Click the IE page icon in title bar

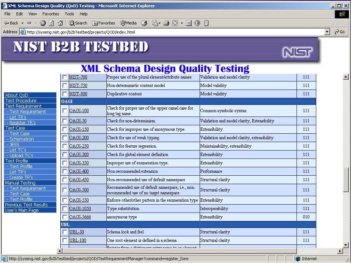[4, 6]
